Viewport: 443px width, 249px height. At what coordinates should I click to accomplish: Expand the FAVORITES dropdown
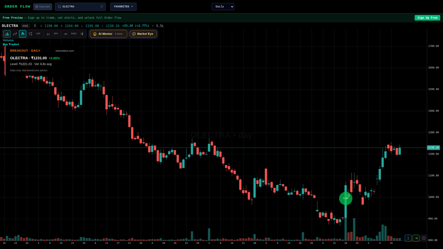123,6
